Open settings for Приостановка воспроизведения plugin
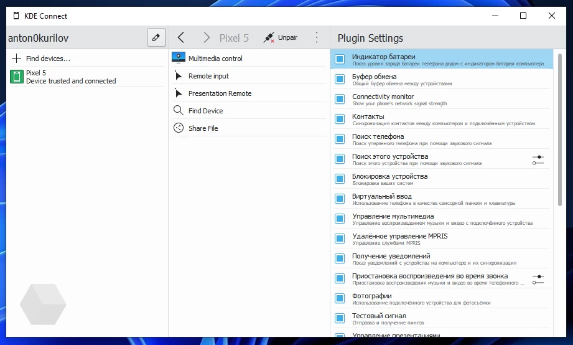This screenshot has height=345, width=573. (538, 280)
